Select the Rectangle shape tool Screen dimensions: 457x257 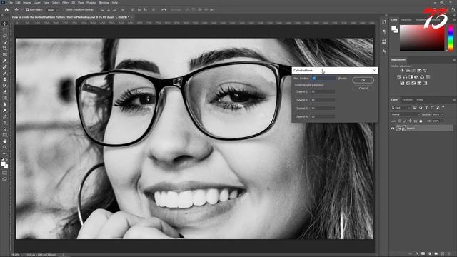pos(5,135)
